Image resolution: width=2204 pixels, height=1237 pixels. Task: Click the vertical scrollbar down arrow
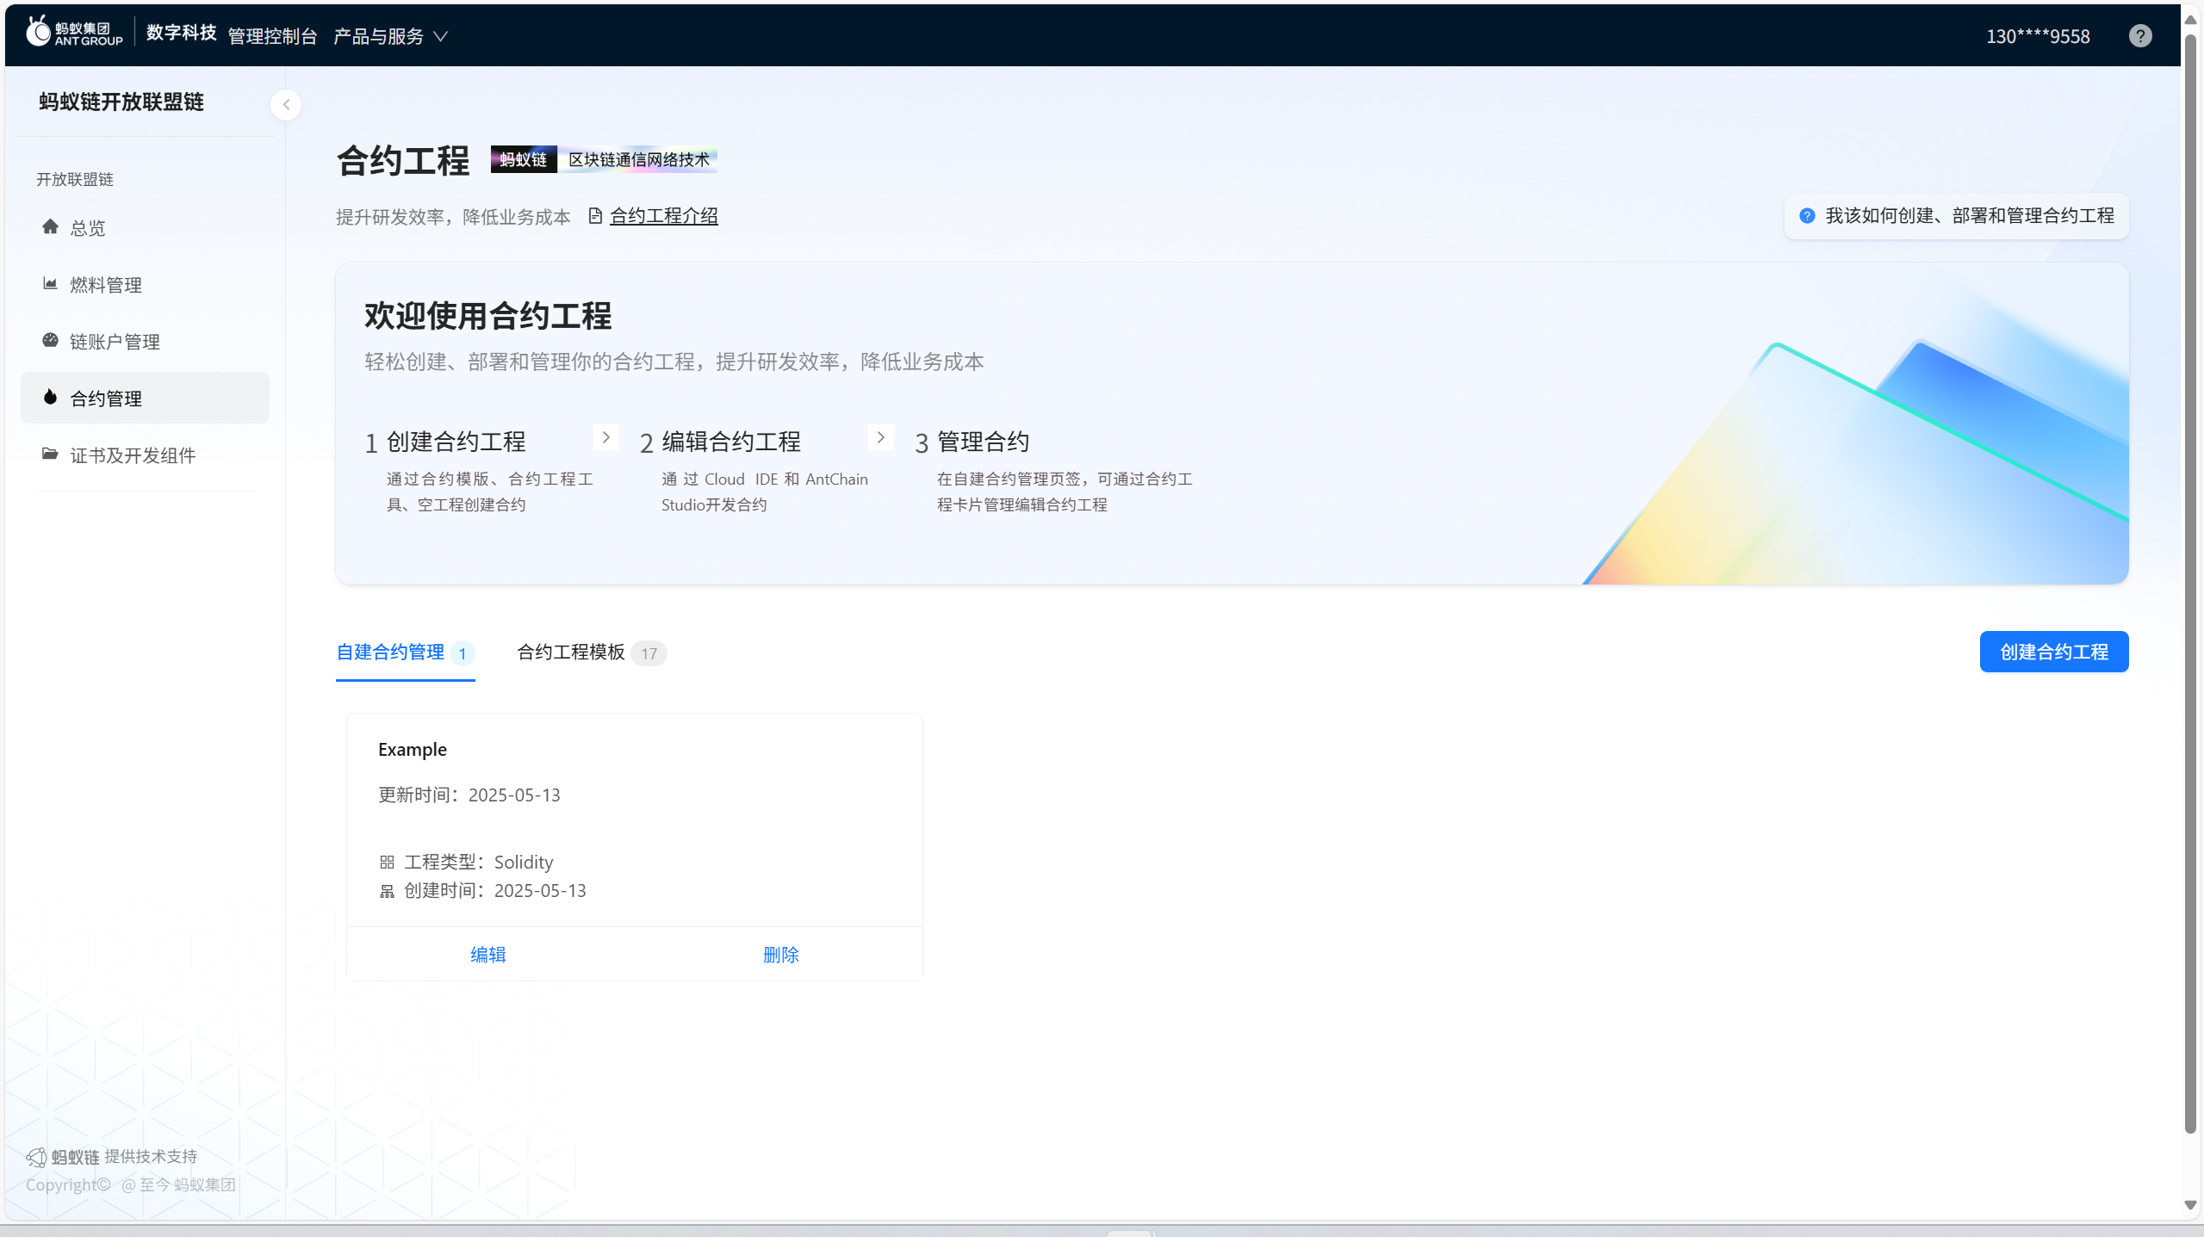coord(2190,1205)
